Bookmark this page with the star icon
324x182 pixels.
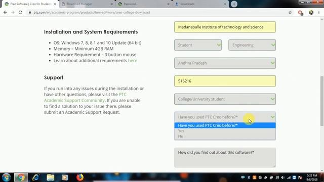tap(290, 12)
